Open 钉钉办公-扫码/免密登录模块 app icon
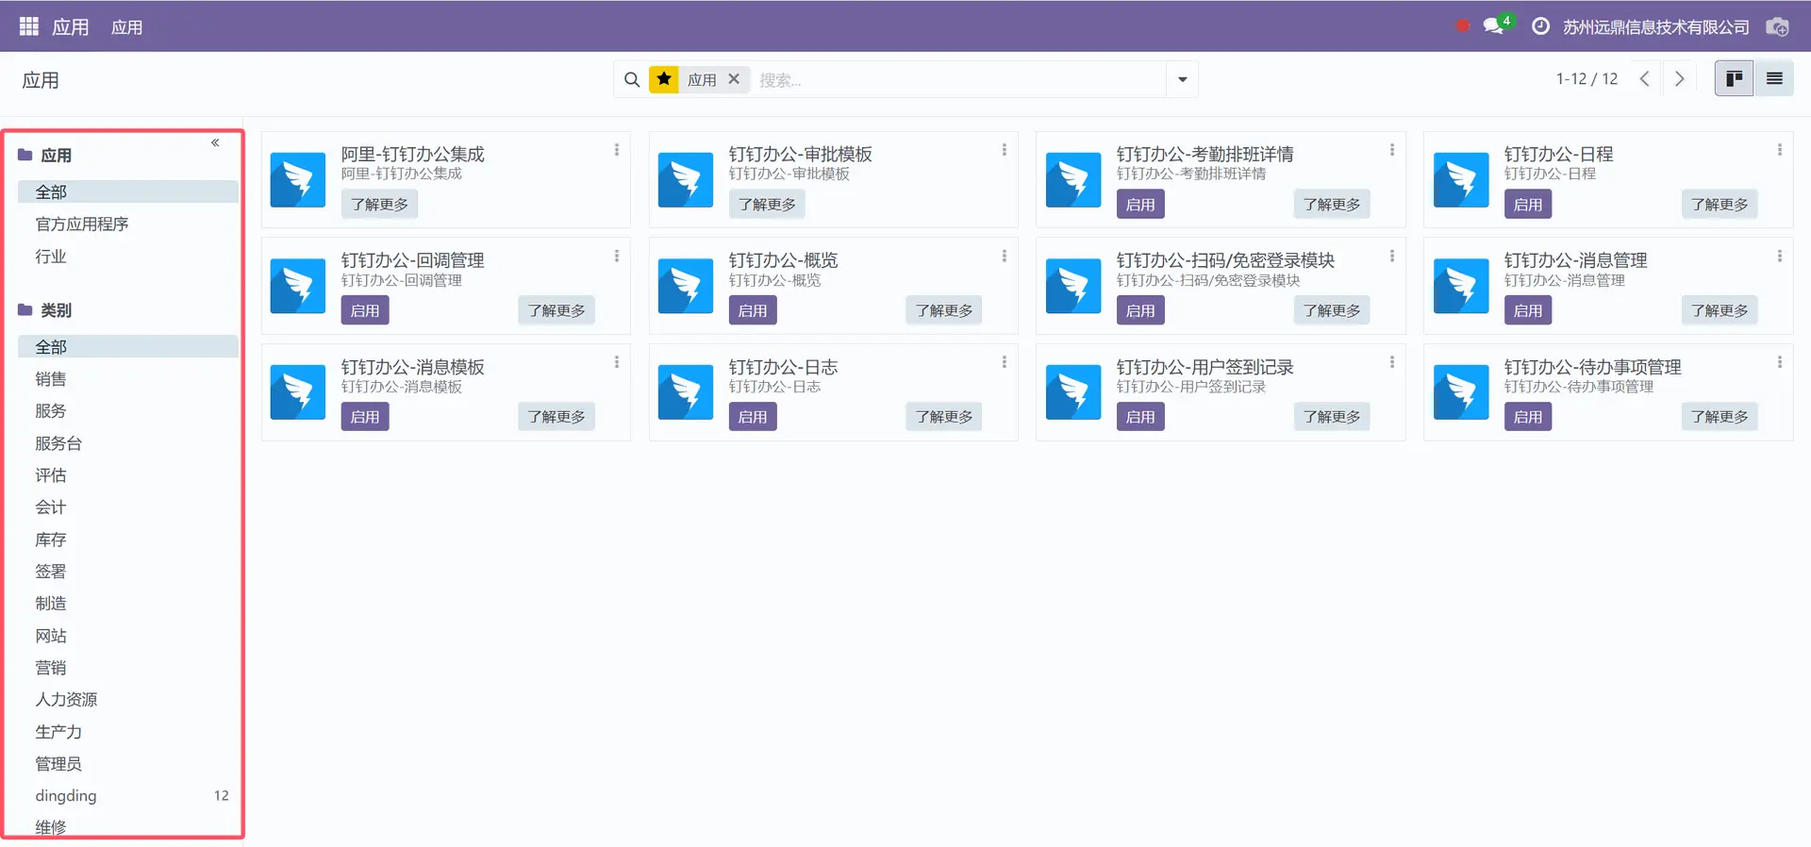The image size is (1811, 847). [1073, 287]
